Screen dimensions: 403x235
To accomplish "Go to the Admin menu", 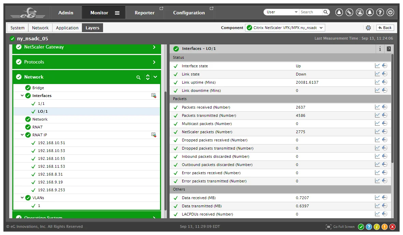I will pyautogui.click(x=66, y=13).
